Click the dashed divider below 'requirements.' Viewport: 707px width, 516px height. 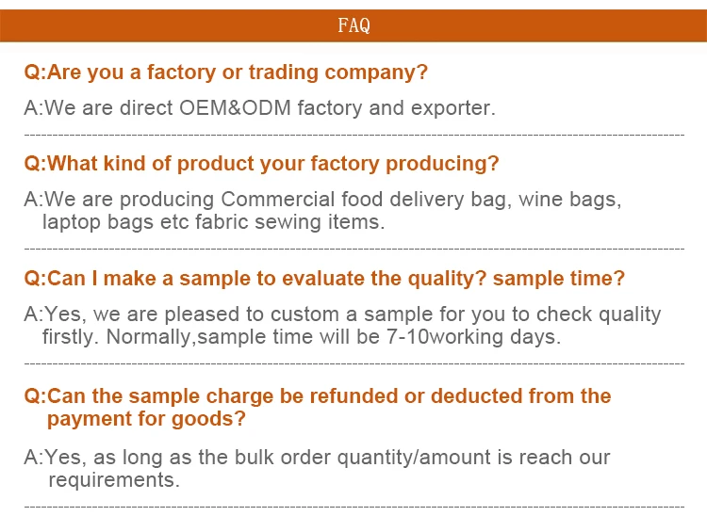(353, 507)
